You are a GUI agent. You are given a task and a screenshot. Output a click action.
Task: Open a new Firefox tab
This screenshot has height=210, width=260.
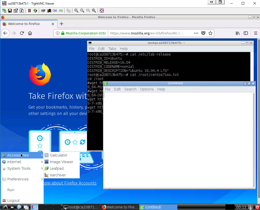coord(62,24)
